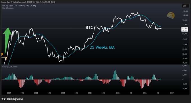
Task: Click the 7월 label between 2026 and 2027
Action: (x=158, y=93)
